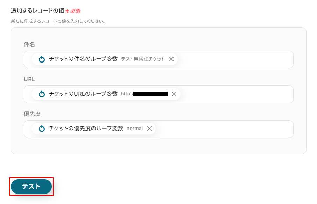The image size is (317, 204).
Task: Select the チケットのURLのループ変数 chip text
Action: [x=83, y=94]
